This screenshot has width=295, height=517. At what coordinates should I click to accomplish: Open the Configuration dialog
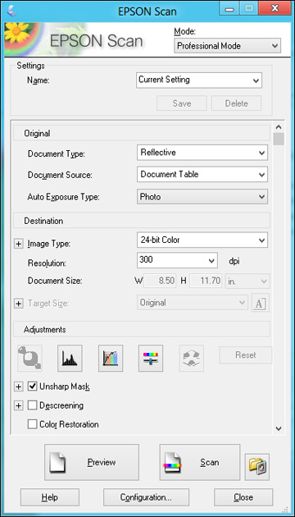pyautogui.click(x=146, y=497)
